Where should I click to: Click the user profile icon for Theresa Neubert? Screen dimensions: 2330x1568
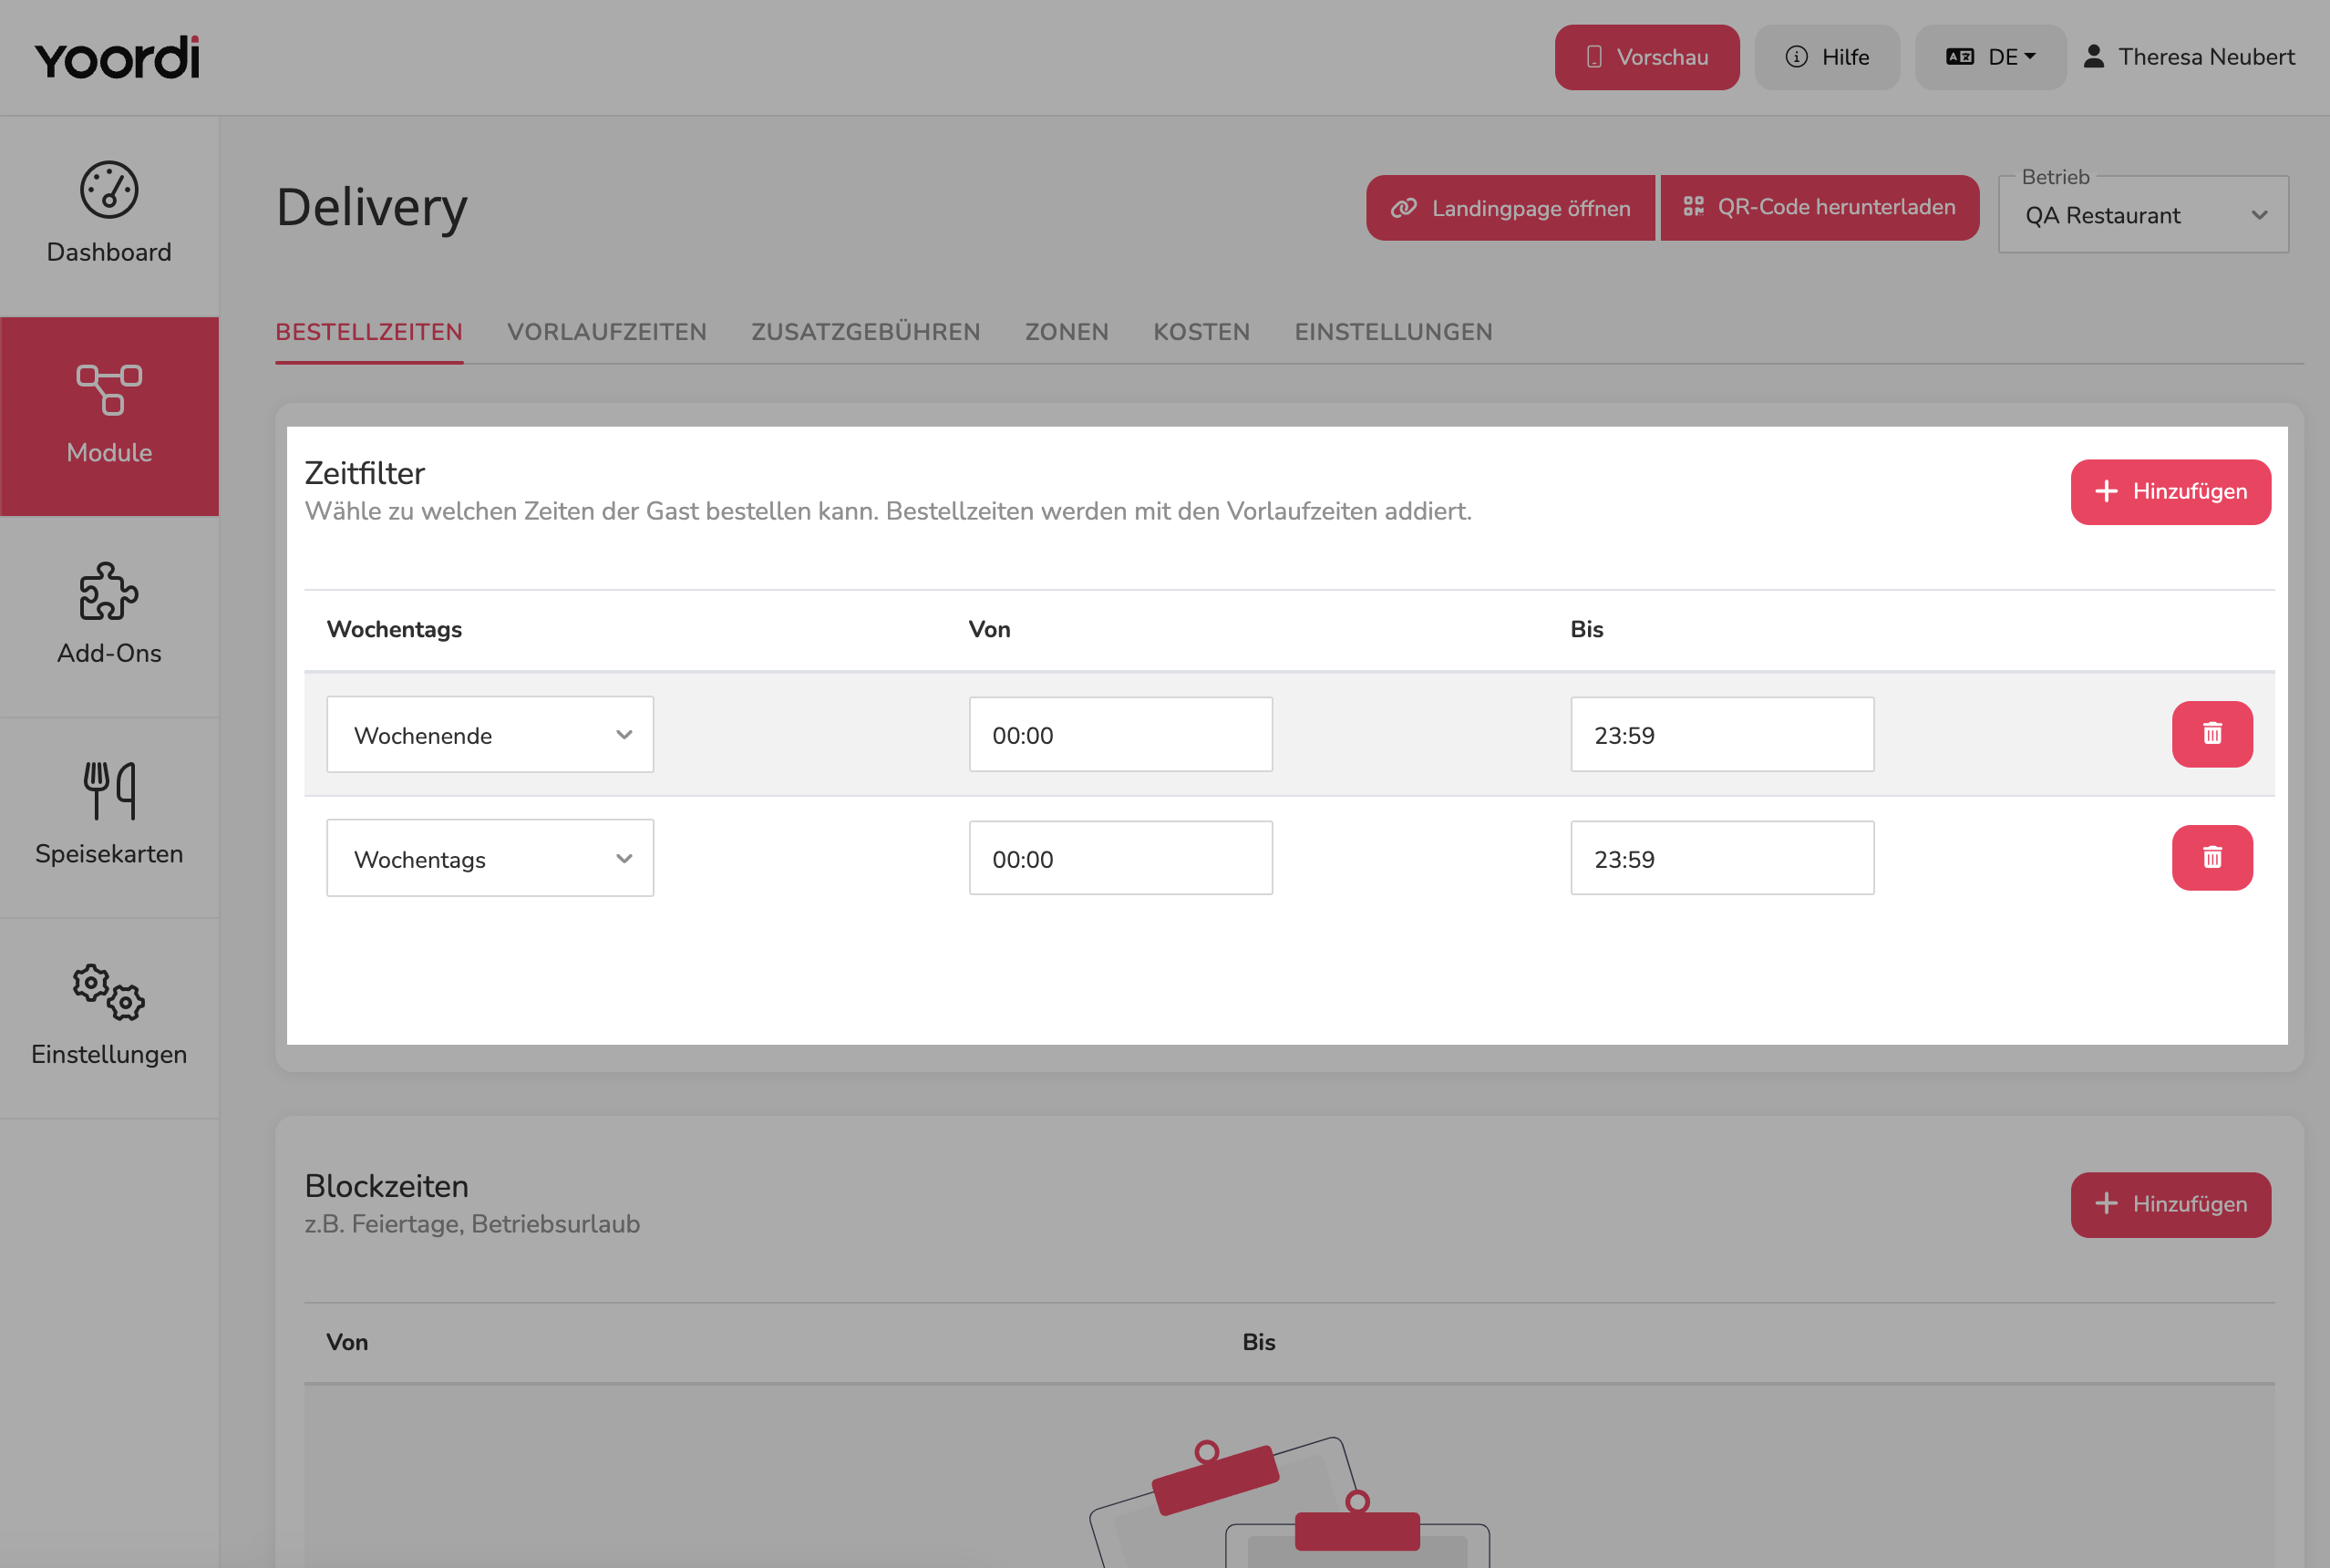pyautogui.click(x=2093, y=57)
